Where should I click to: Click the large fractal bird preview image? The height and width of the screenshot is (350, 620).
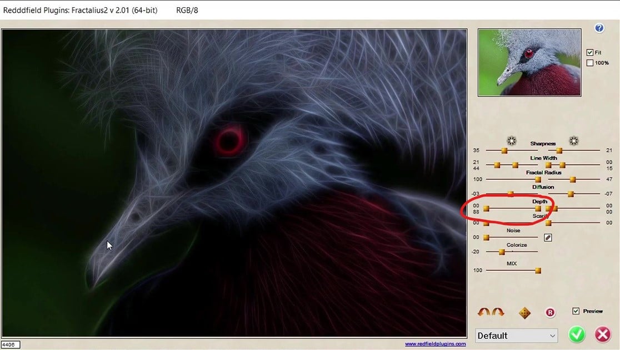[x=234, y=183]
